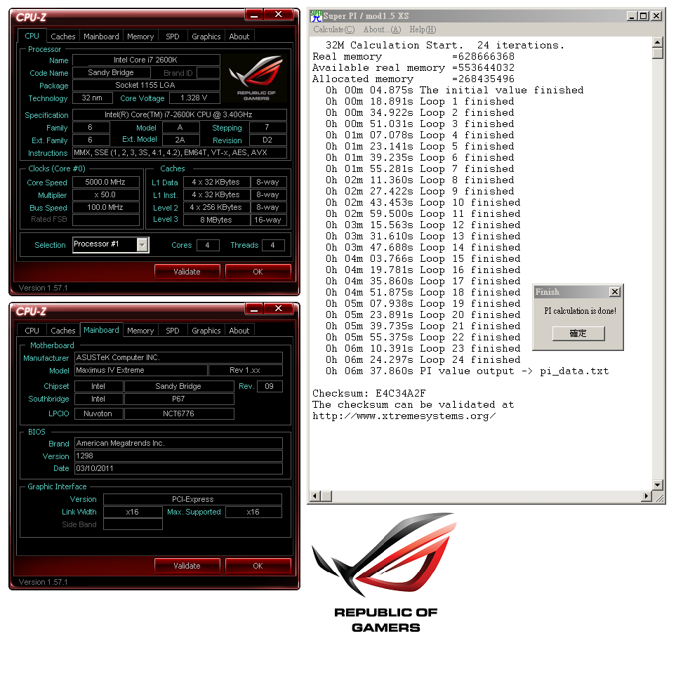Click manufacturer "ASUSTeK Computer INC."
Image resolution: width=676 pixels, height=676 pixels.
[x=179, y=357]
